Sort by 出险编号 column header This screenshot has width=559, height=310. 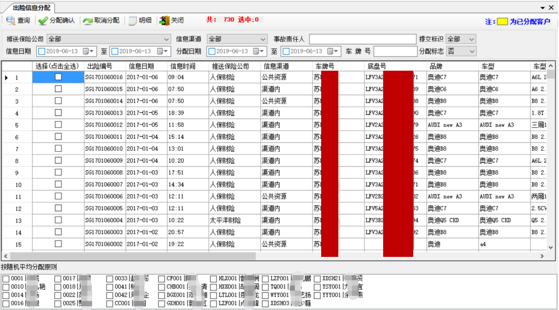click(x=100, y=66)
